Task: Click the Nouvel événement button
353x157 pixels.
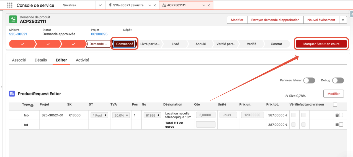Action: coord(321,20)
